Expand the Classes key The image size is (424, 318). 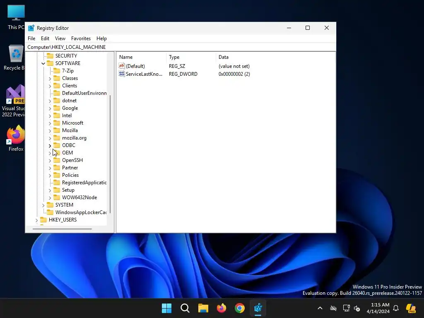[50, 78]
